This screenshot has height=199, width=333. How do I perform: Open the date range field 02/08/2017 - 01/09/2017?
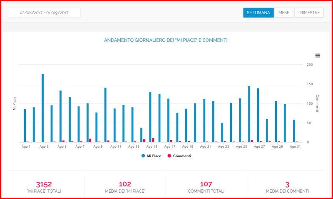[44, 13]
